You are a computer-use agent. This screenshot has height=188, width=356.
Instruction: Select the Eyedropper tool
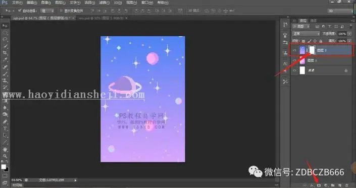pos(5,60)
